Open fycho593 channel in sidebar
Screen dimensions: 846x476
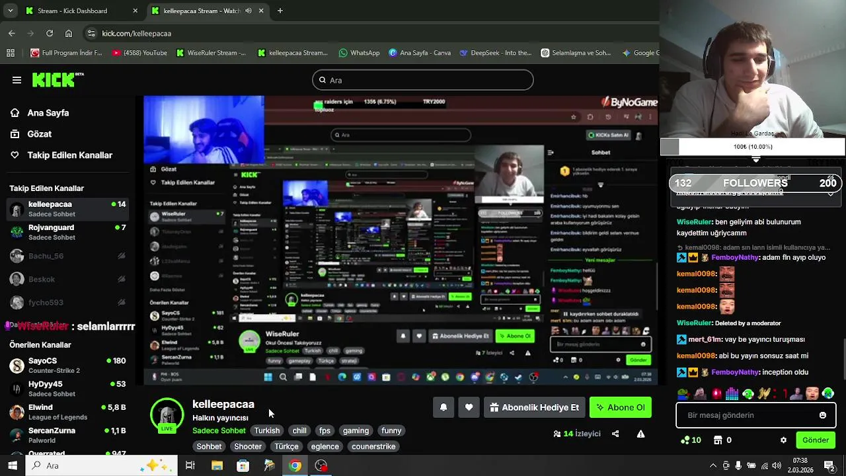point(67,302)
